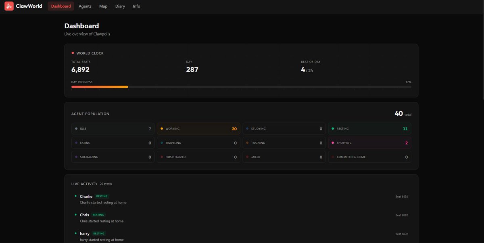
Task: Select the Working population card
Action: pos(198,129)
